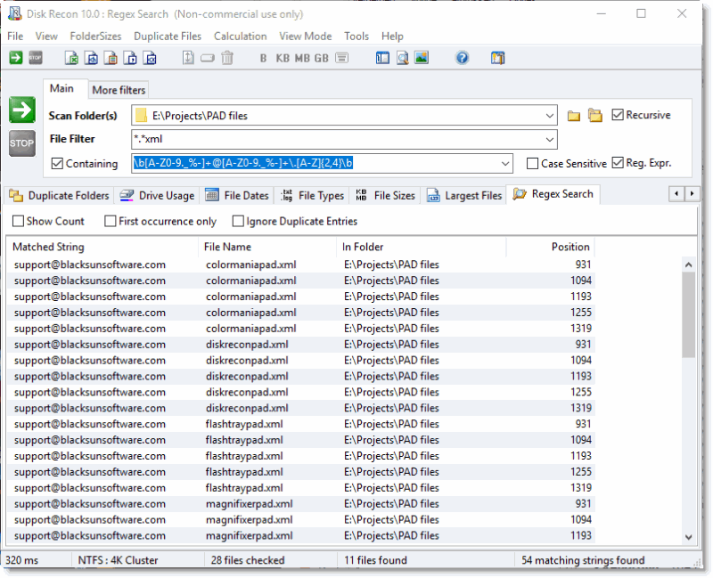
Task: Set size units to bytes with B
Action: tap(263, 58)
